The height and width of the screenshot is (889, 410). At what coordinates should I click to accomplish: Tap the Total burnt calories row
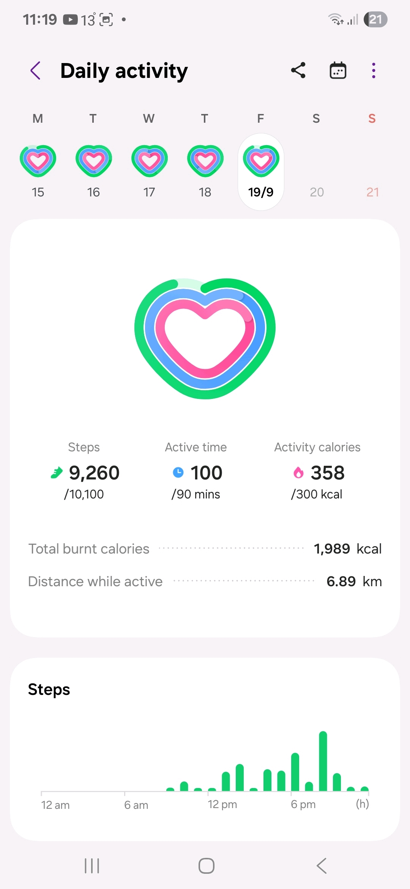(x=205, y=549)
